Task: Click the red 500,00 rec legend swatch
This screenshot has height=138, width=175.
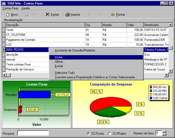Action: tap(151, 87)
